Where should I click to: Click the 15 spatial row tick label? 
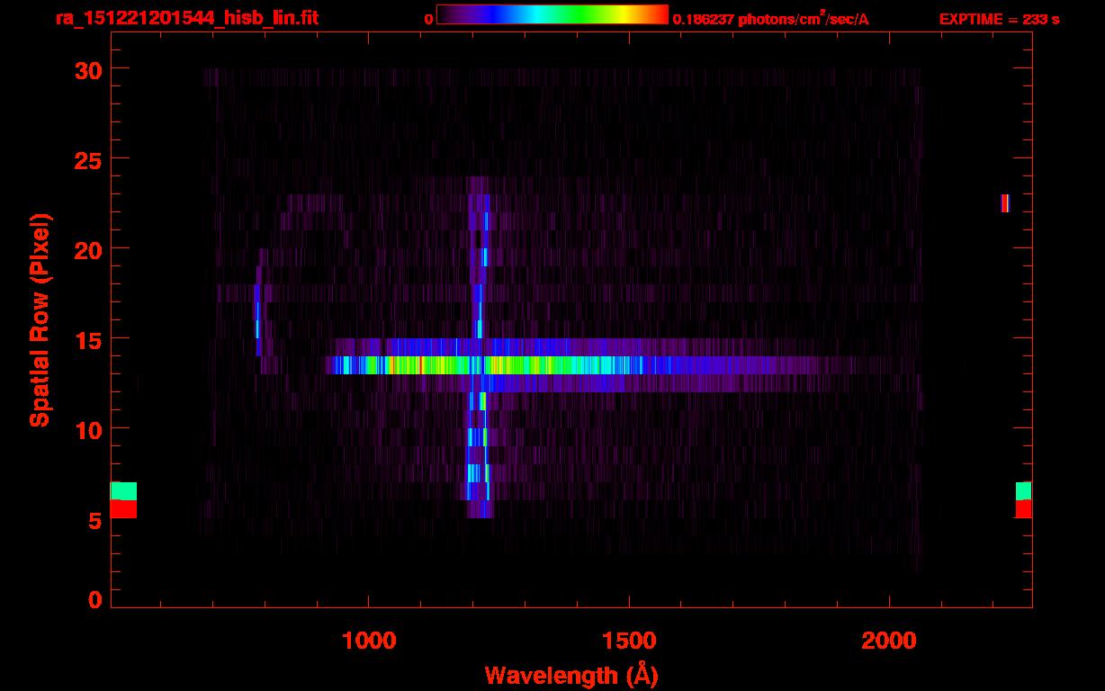(87, 339)
